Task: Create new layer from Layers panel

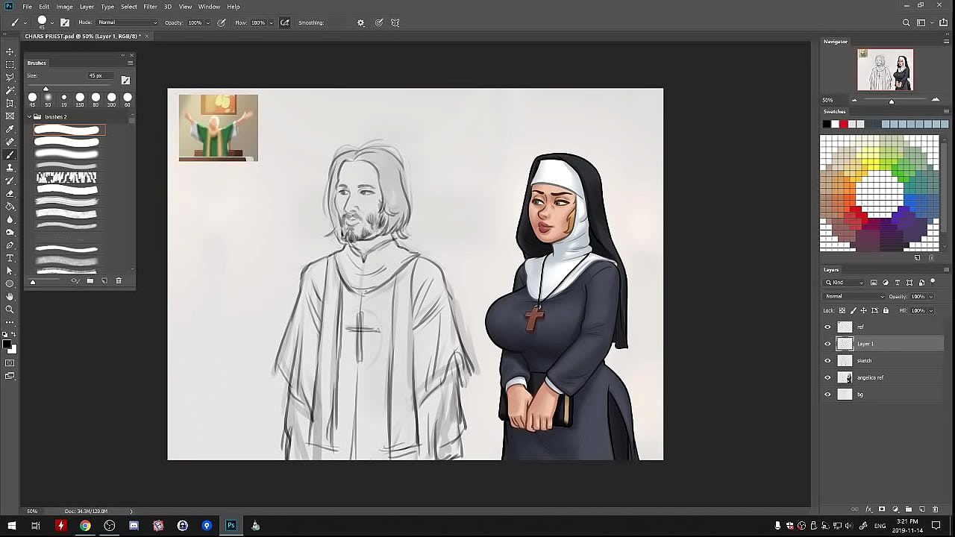Action: (x=922, y=509)
